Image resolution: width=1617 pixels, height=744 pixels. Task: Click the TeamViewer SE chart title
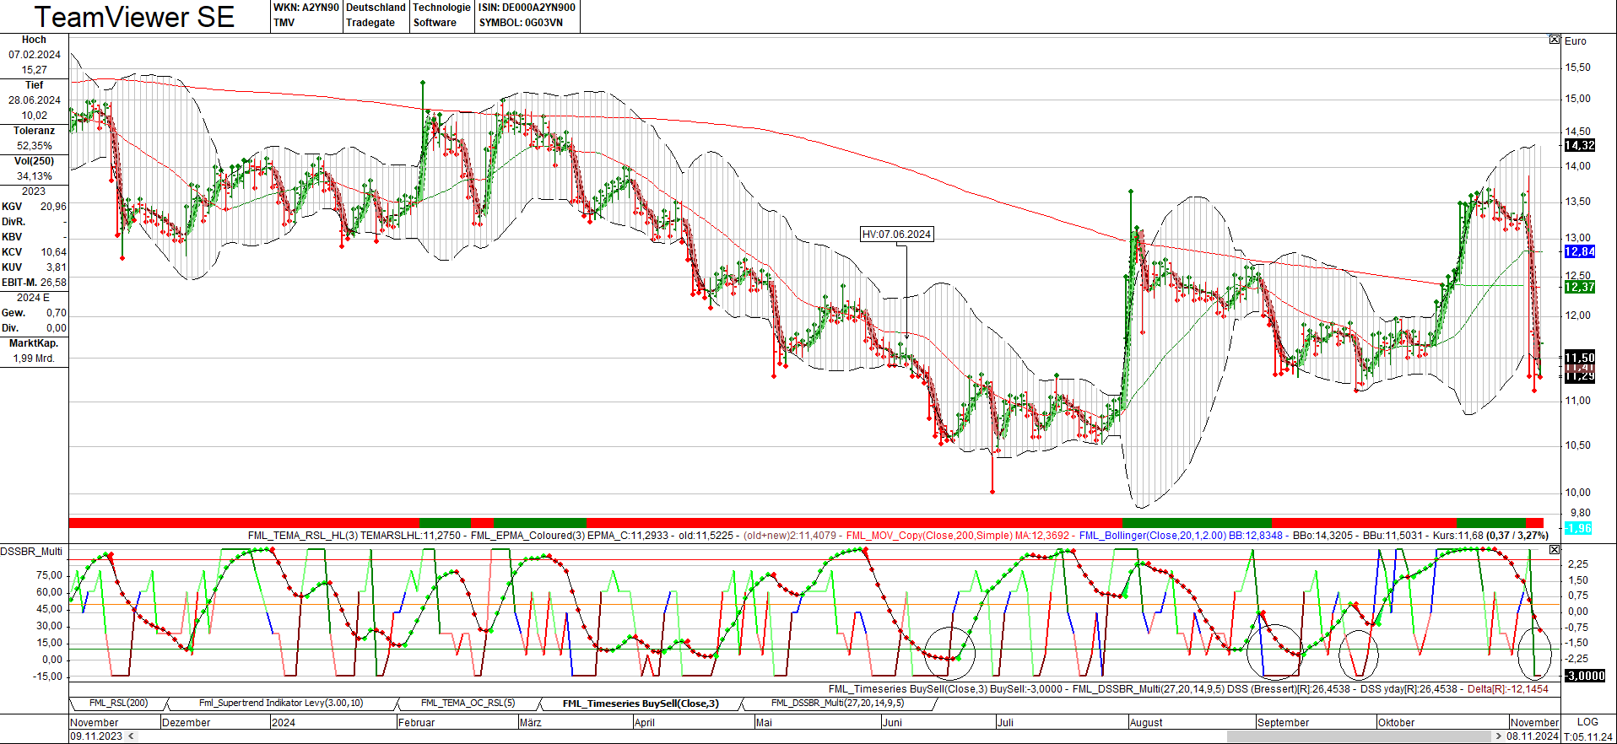click(x=134, y=17)
